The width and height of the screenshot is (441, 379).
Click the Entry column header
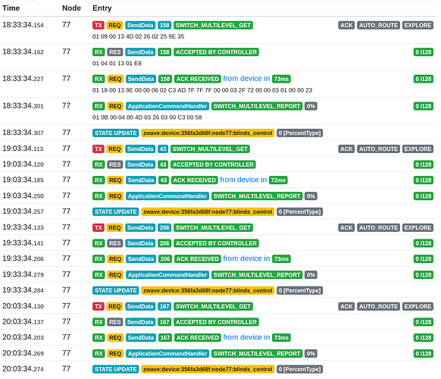pyautogui.click(x=102, y=8)
